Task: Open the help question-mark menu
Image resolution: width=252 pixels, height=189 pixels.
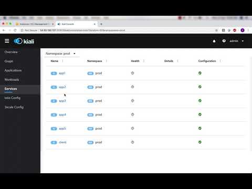Action: (x=224, y=41)
